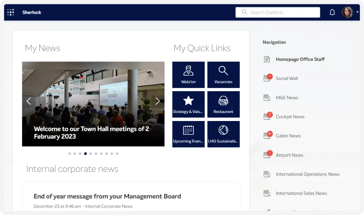Select the sixth carousel dot
The width and height of the screenshot is (364, 215).
(96, 154)
